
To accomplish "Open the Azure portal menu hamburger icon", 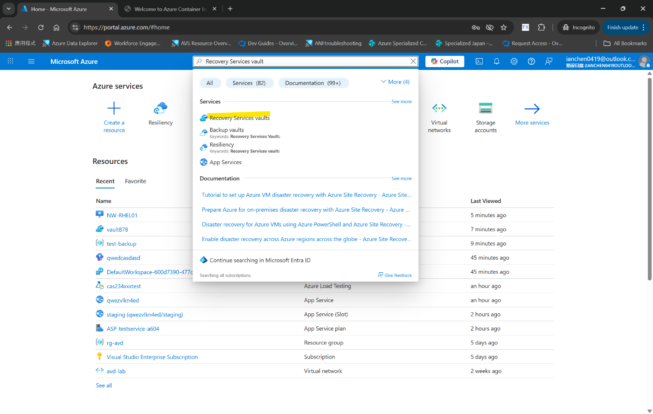I will coord(31,61).
